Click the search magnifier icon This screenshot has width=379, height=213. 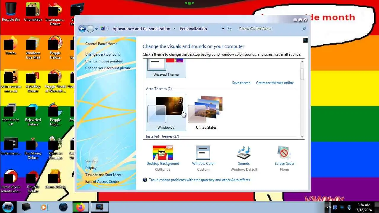(304, 29)
